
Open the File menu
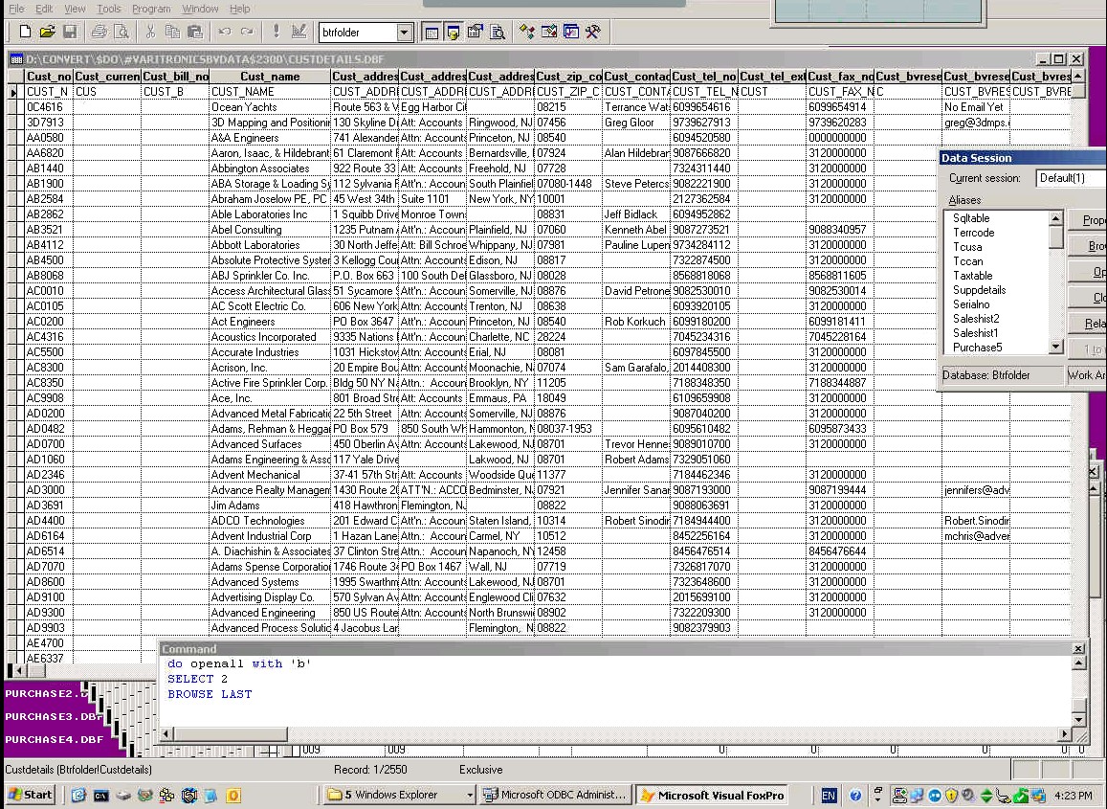tap(16, 9)
